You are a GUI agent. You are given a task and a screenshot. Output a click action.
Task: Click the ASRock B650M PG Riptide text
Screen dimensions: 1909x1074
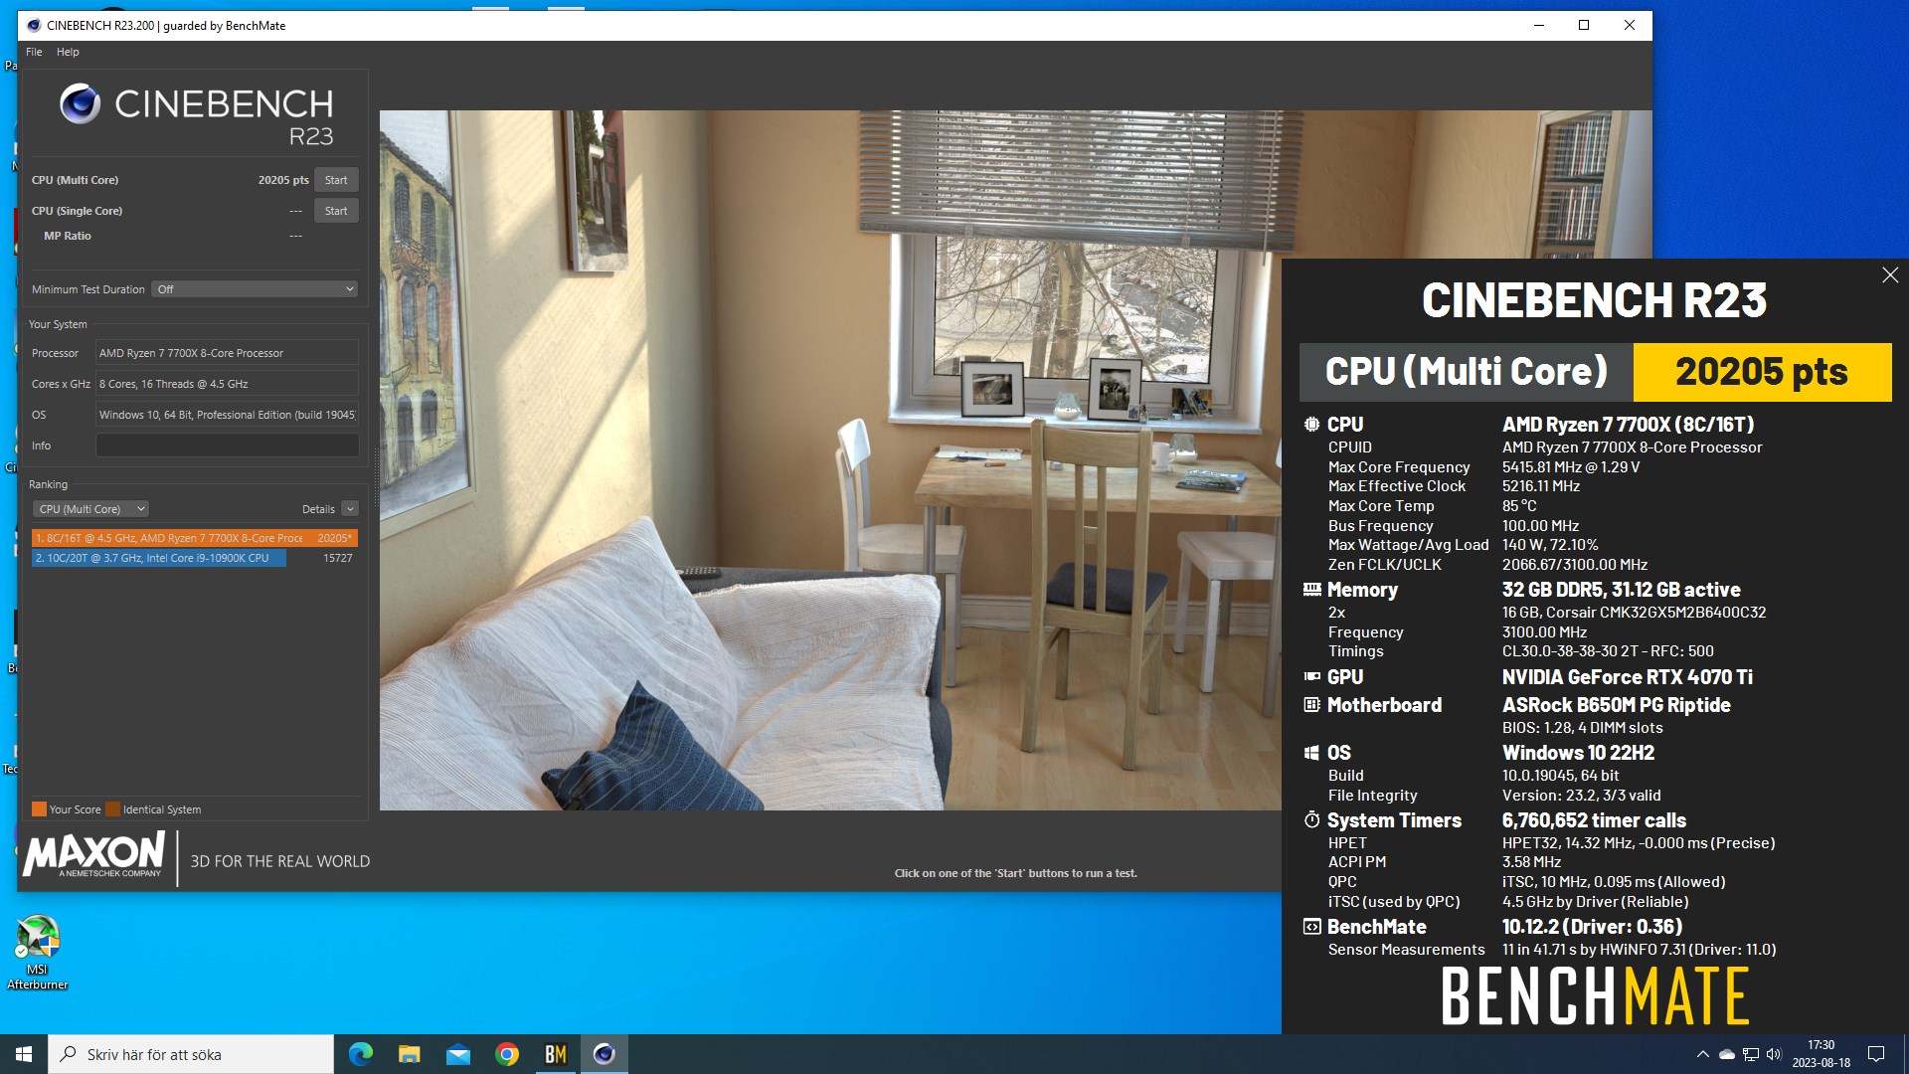click(1617, 705)
